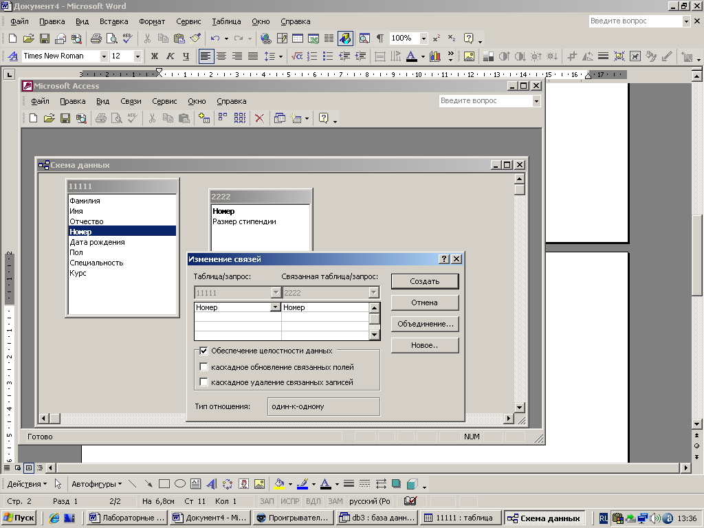Enable каскадное обновление связанных полей
This screenshot has height=528, width=704.
click(203, 367)
